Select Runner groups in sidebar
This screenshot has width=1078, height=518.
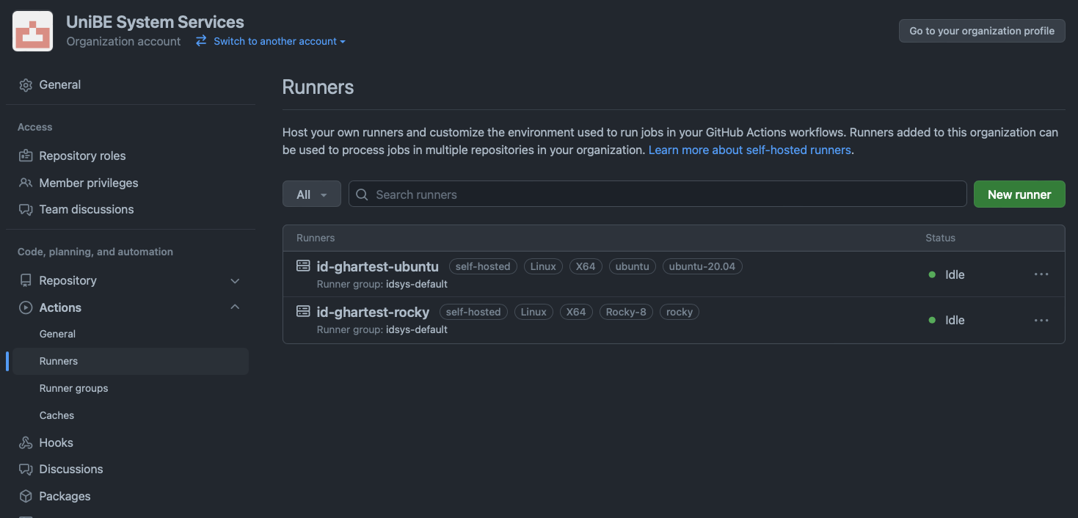(73, 388)
